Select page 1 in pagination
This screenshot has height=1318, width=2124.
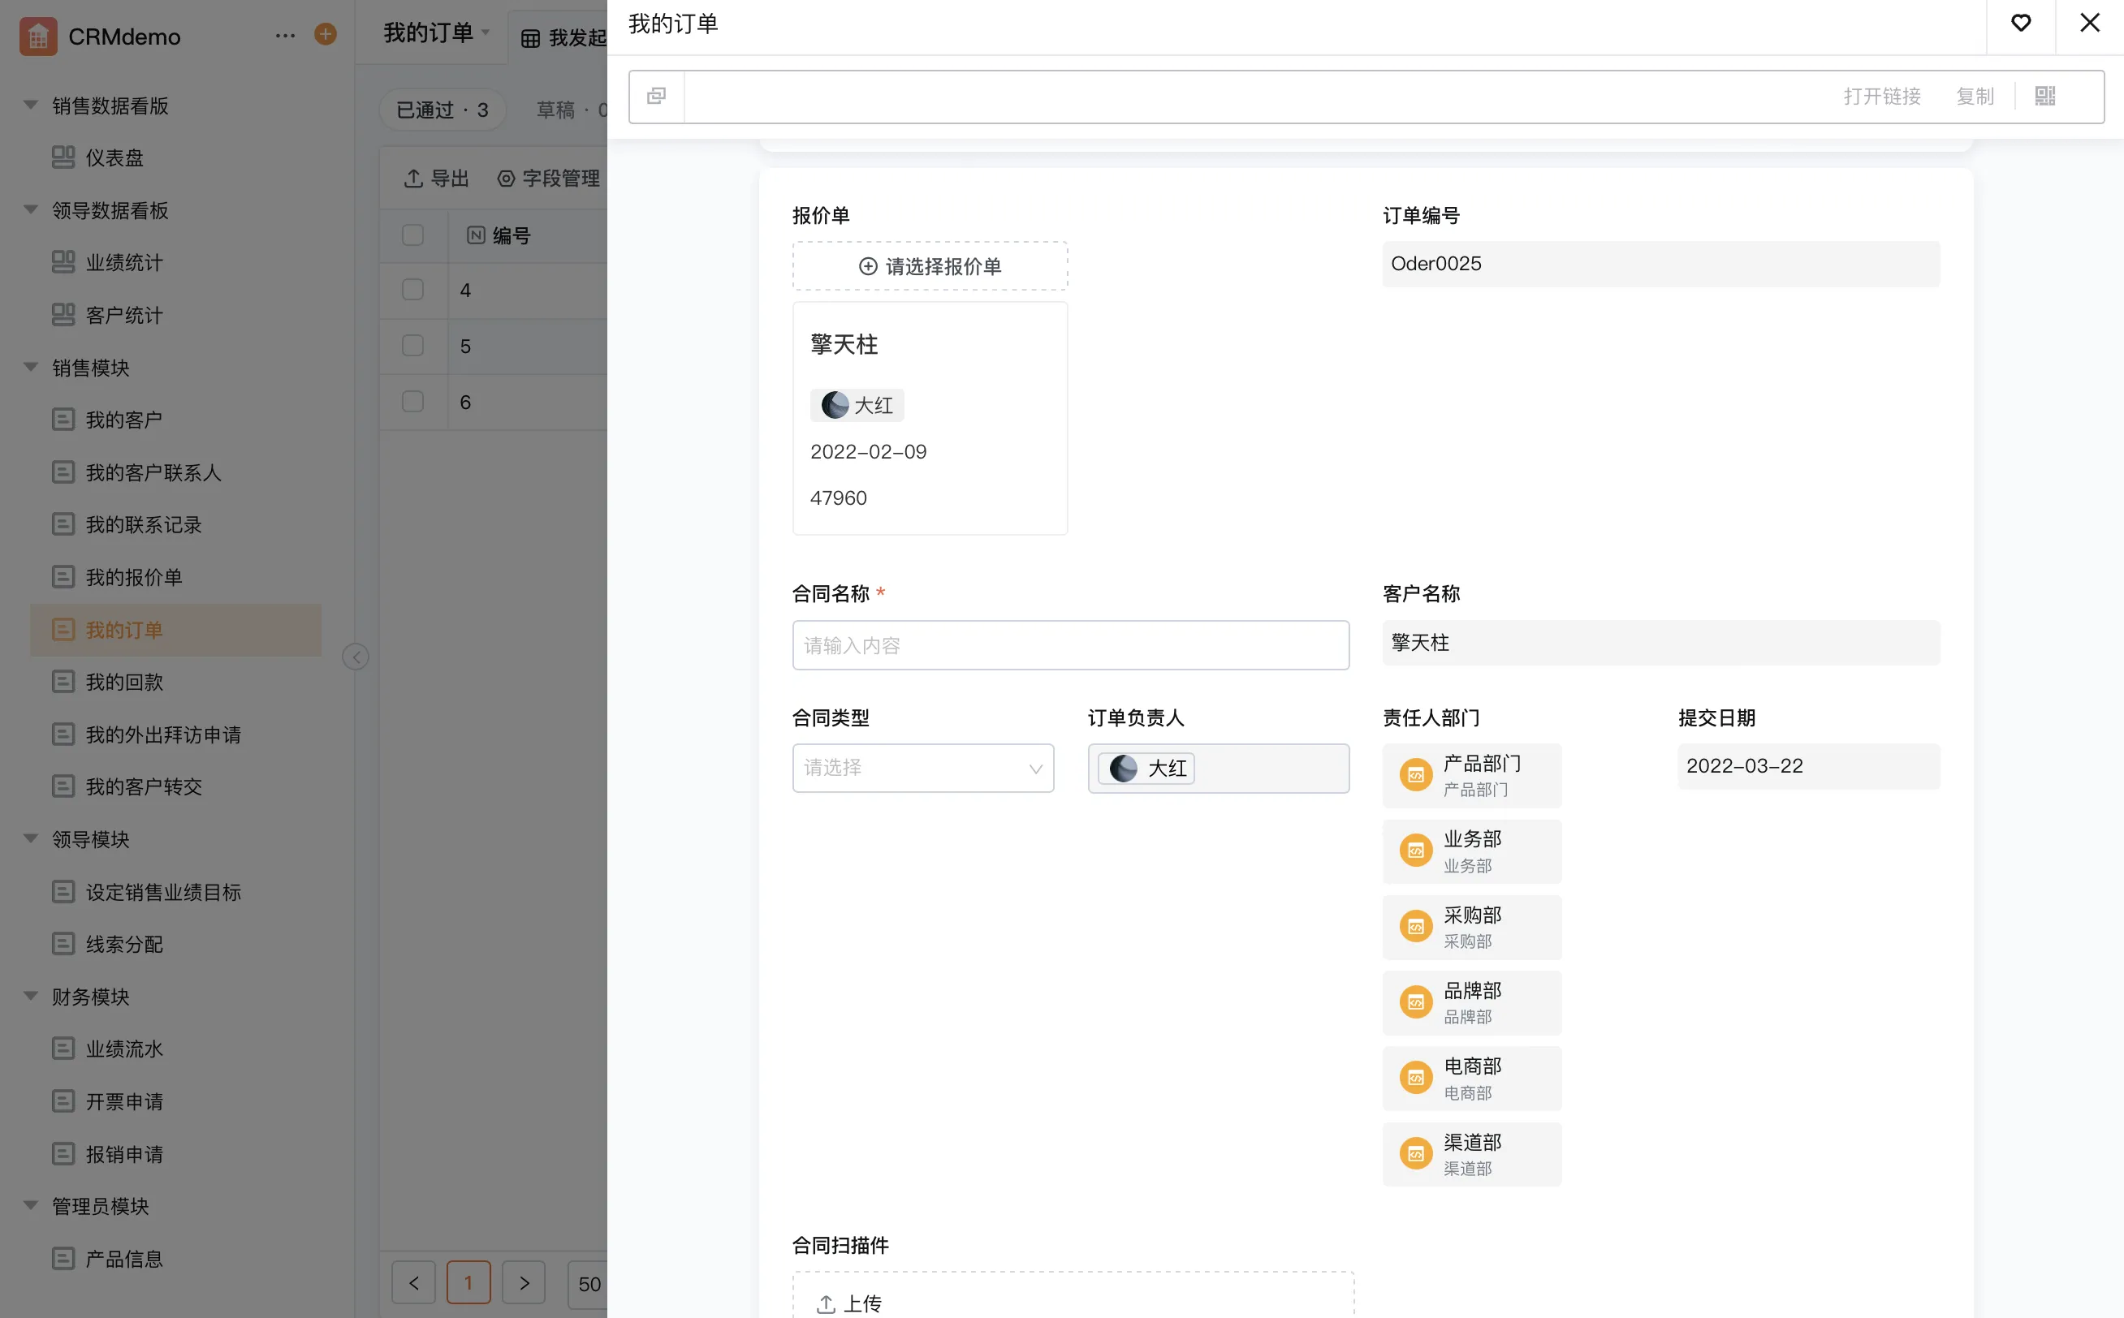[468, 1283]
